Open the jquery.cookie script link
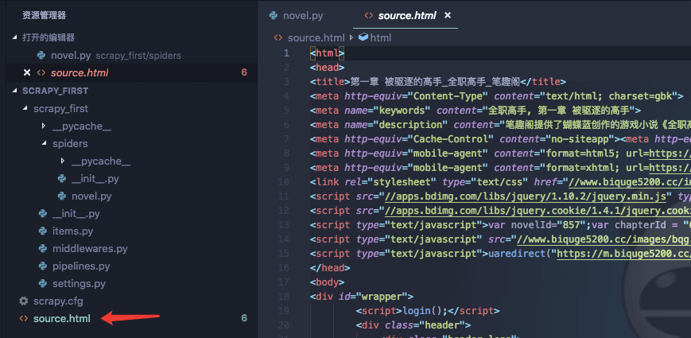691x338 pixels. click(x=538, y=210)
